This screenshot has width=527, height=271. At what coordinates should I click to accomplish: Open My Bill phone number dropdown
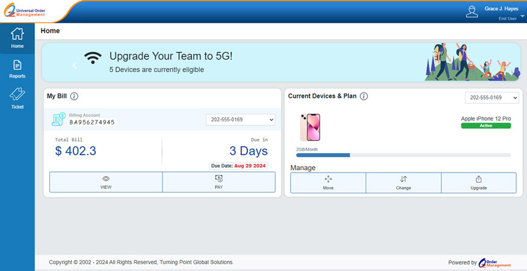click(240, 120)
